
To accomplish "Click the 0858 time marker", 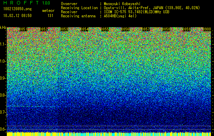I will (x=166, y=29).
